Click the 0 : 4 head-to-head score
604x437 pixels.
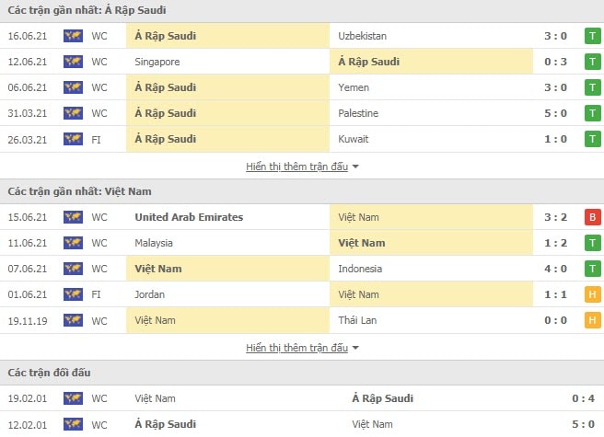click(x=583, y=398)
